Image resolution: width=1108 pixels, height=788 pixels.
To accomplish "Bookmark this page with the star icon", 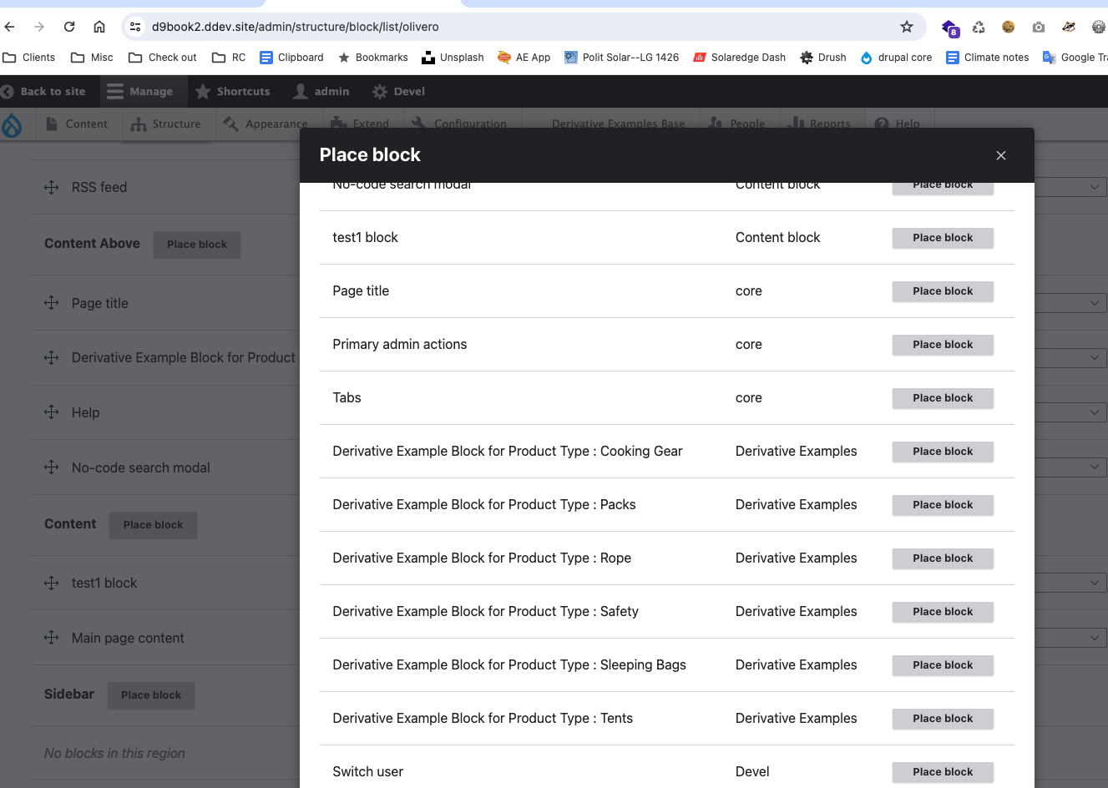I will [907, 27].
